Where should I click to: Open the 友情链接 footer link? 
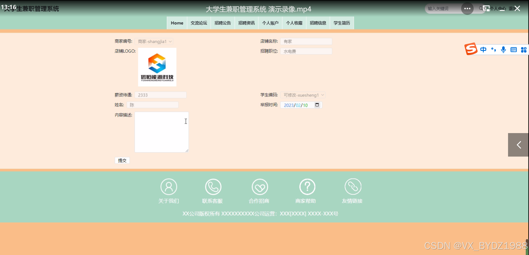[352, 201]
